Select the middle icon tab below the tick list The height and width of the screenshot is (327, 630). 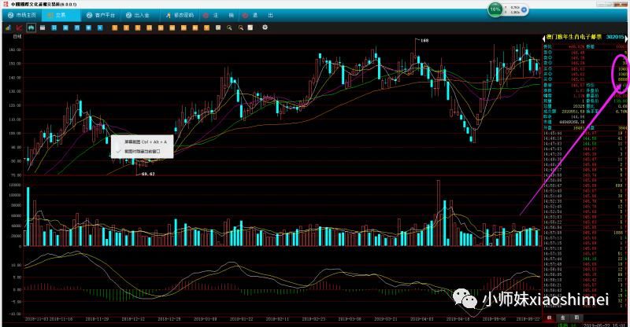pos(563,318)
